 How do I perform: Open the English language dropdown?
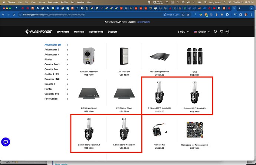click(x=202, y=32)
